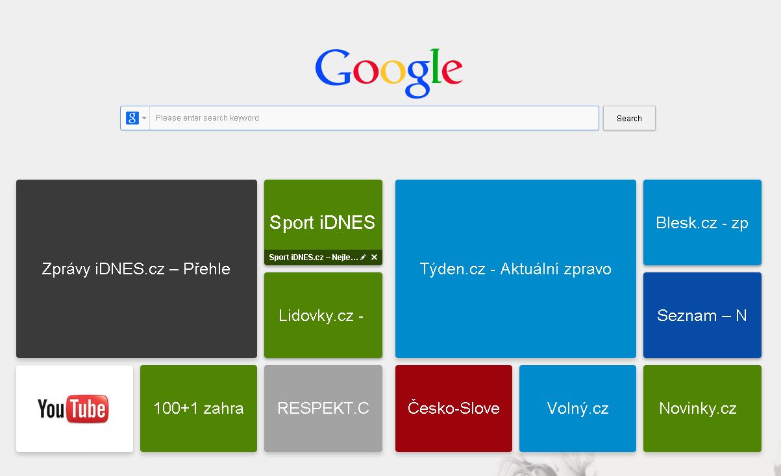781x476 pixels.
Task: Click the Google search engine icon
Action: tap(132, 118)
